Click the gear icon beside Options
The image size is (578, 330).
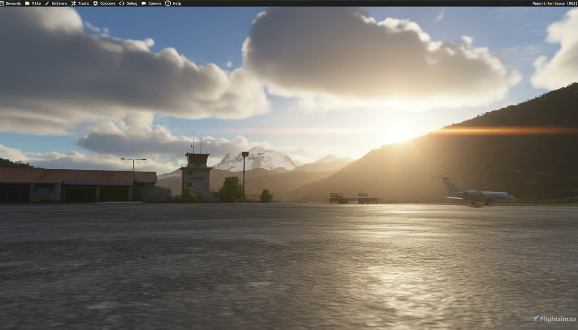95,3
